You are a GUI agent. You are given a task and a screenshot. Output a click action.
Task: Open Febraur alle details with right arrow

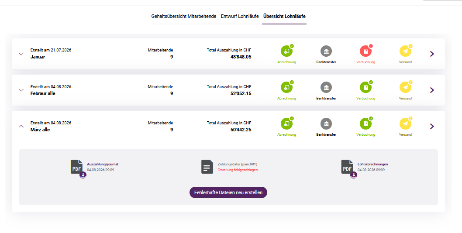pyautogui.click(x=432, y=90)
